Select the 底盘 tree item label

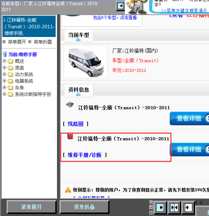tap(19, 68)
